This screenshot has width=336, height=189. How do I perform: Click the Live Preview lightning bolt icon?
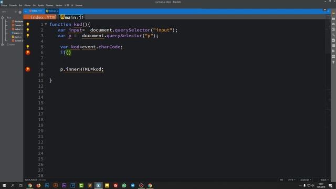point(333,14)
